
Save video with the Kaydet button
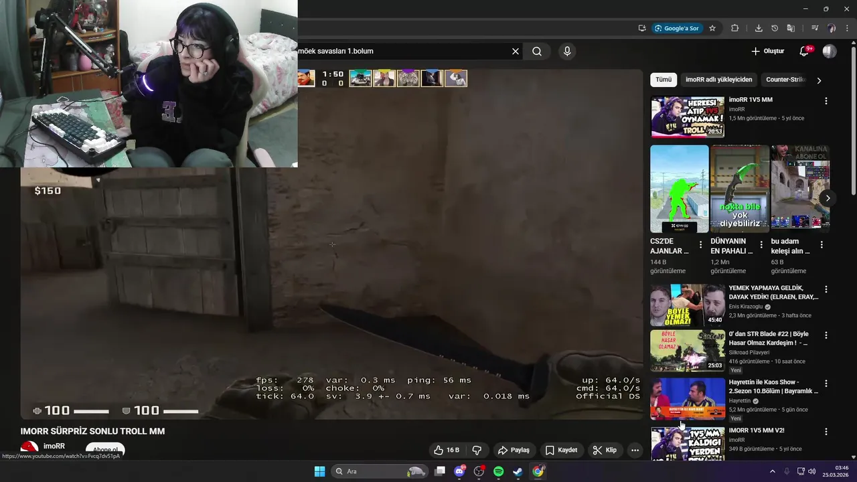[x=561, y=450]
